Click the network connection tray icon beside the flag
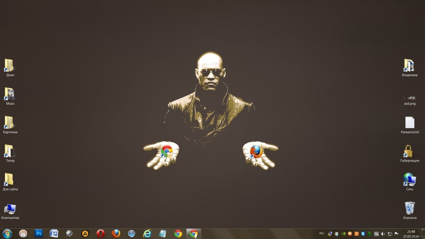Image resolution: width=425 pixels, height=239 pixels. pos(390,234)
